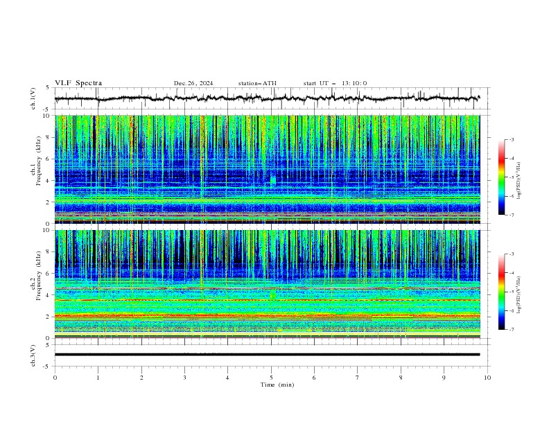Click time axis tick label "10"
Image resolution: width=549 pixels, height=424 pixels.
click(487, 378)
